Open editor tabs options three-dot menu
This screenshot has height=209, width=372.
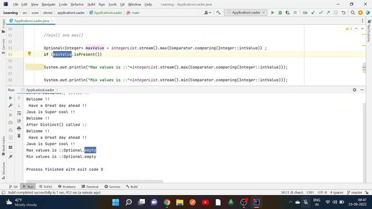click(x=362, y=21)
